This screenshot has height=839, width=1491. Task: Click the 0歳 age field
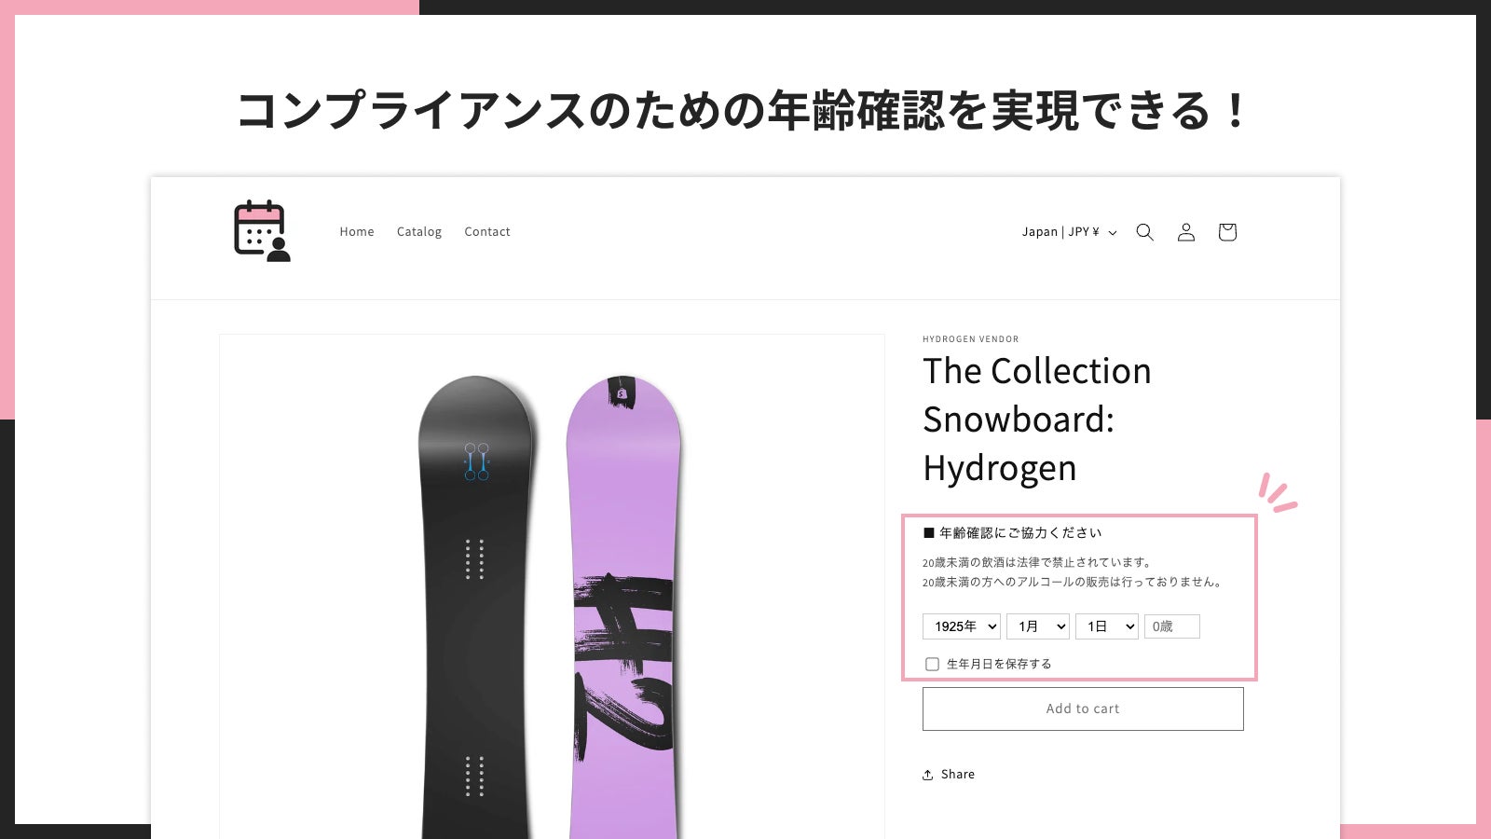pos(1171,626)
